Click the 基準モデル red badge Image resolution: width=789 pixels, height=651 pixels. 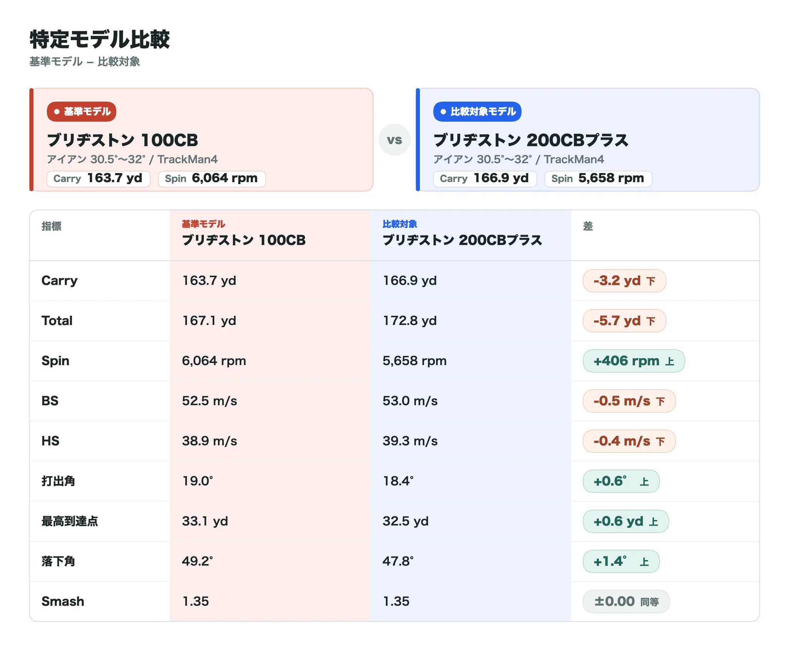coord(81,112)
